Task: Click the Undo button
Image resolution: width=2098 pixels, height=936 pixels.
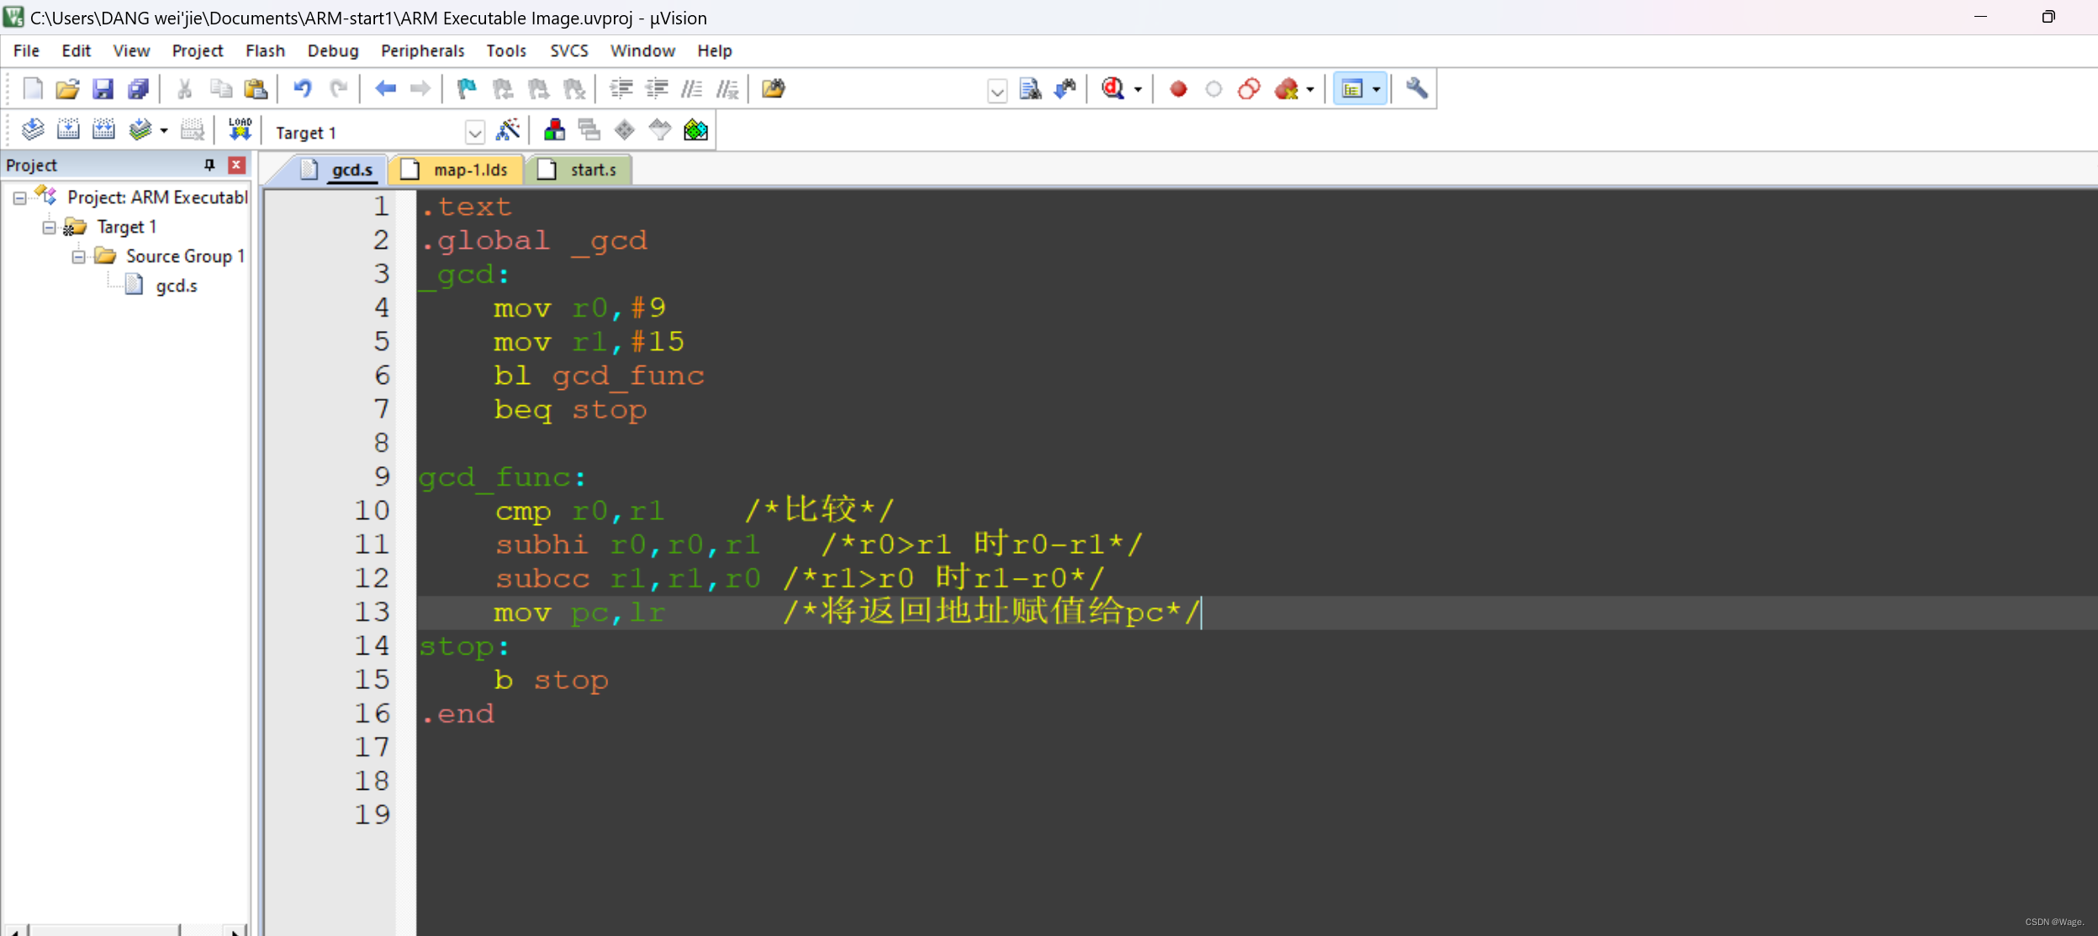Action: tap(303, 89)
